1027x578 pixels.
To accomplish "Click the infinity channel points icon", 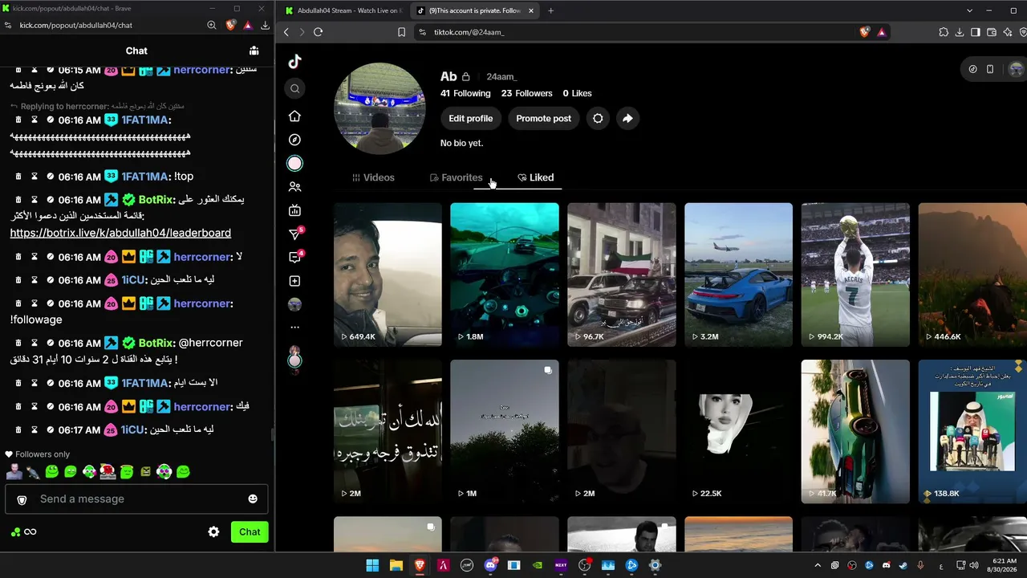I will 30,531.
